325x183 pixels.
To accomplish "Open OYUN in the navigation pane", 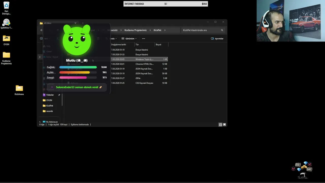I will (x=47, y=100).
